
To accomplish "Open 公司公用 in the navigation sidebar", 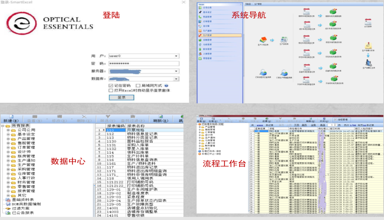I will point(207,8).
